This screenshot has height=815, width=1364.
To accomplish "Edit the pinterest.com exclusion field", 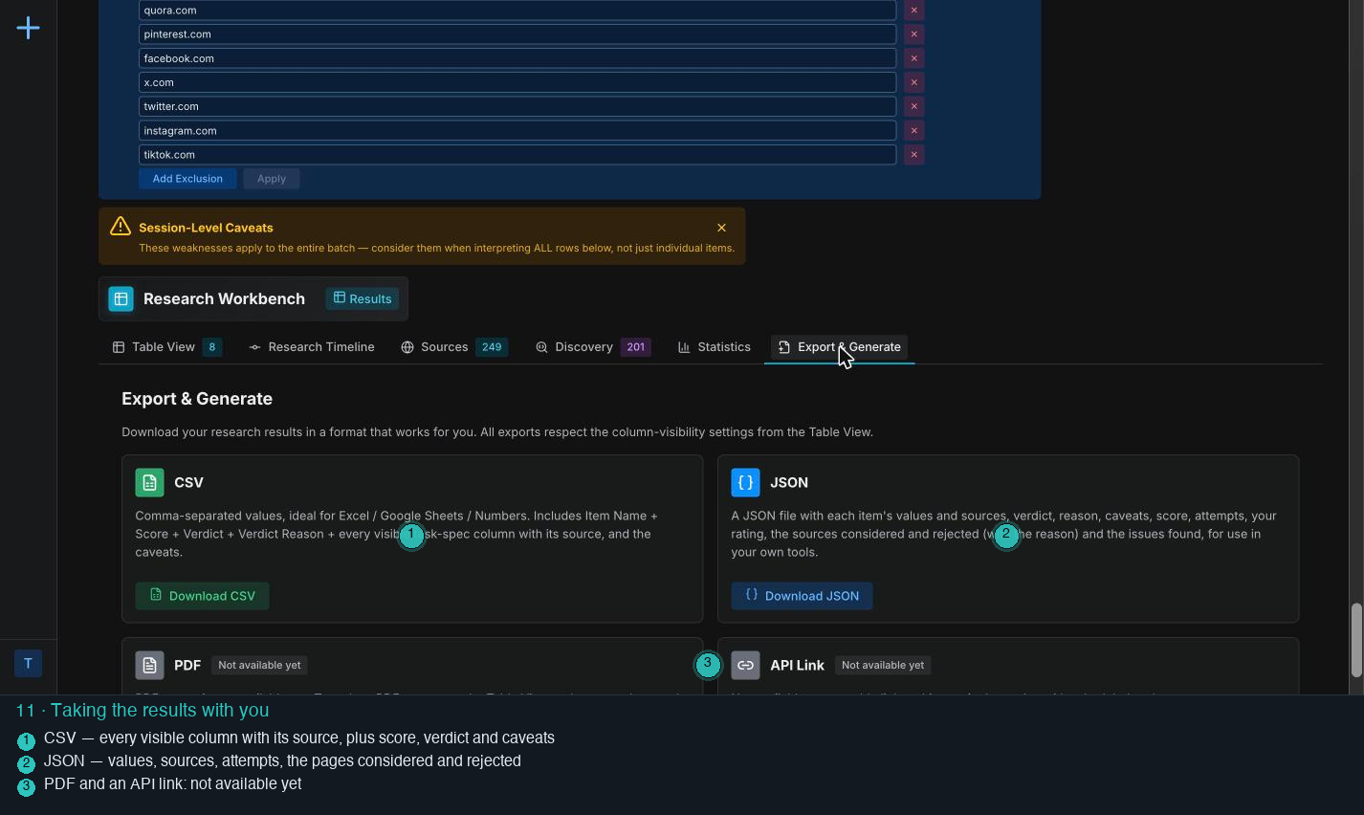I will [517, 33].
